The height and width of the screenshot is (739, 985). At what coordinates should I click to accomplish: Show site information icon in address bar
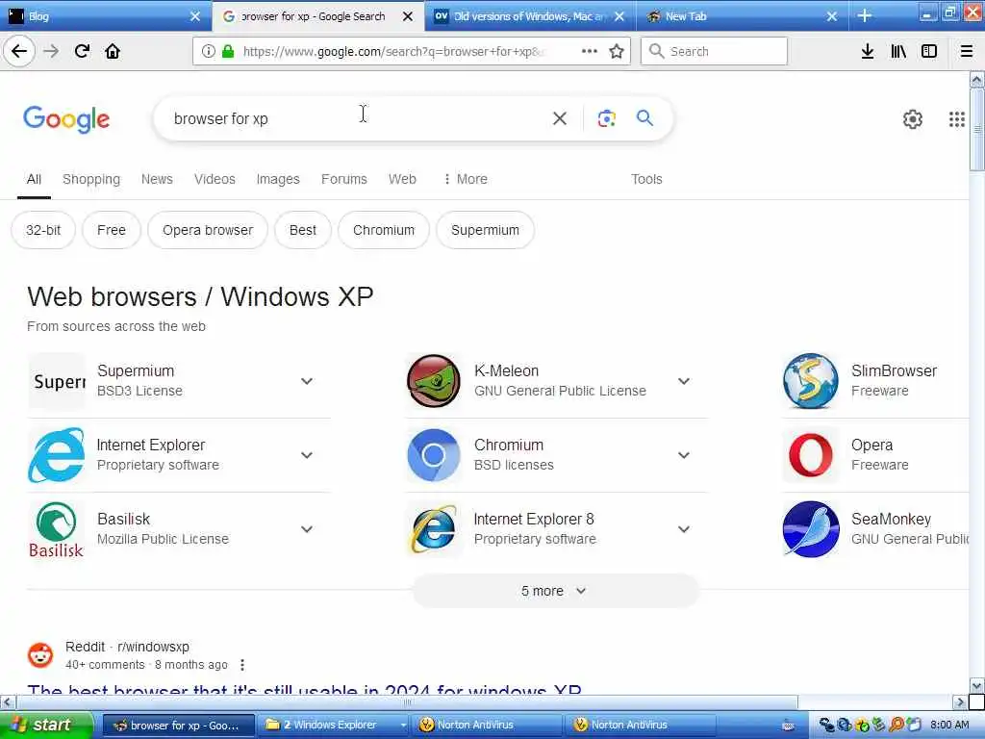point(208,52)
